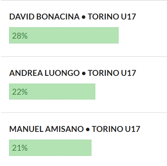Viewport: 167px width, 166px height.
Task: Click the word LUONGO in the second entry
Action: [62, 73]
